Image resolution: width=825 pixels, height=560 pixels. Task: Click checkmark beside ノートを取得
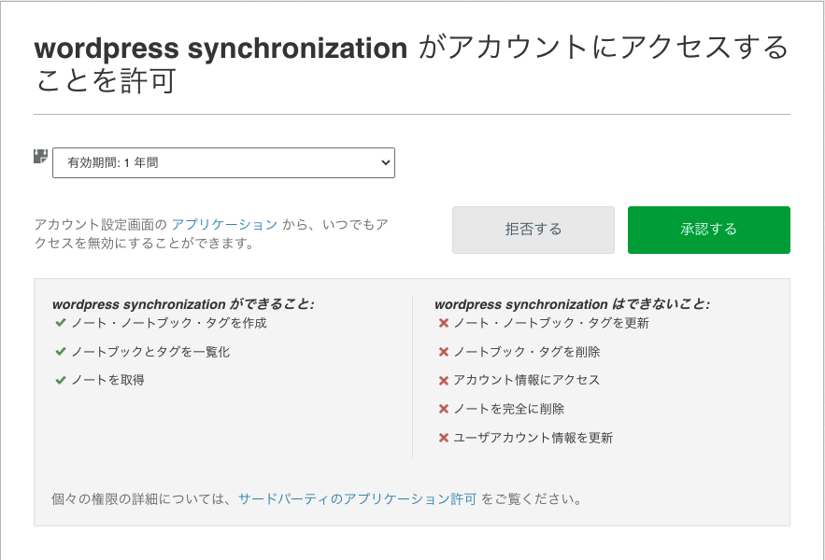click(61, 380)
